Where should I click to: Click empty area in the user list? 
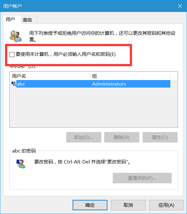point(94,107)
